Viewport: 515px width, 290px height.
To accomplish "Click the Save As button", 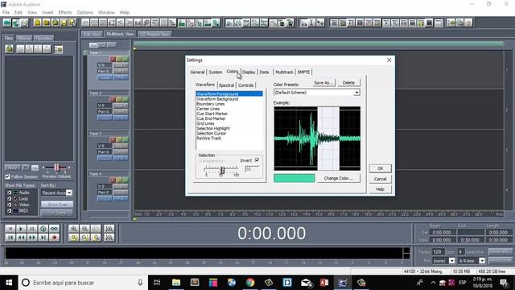I will click(323, 83).
